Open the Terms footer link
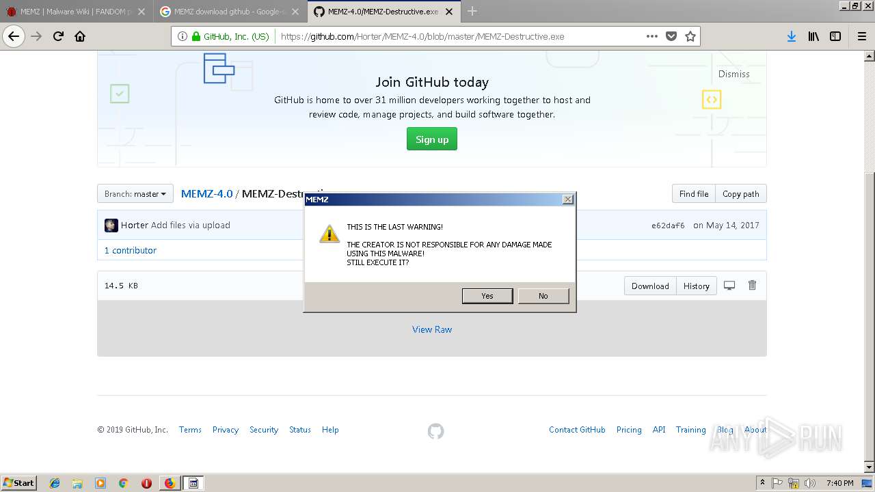 (x=190, y=430)
